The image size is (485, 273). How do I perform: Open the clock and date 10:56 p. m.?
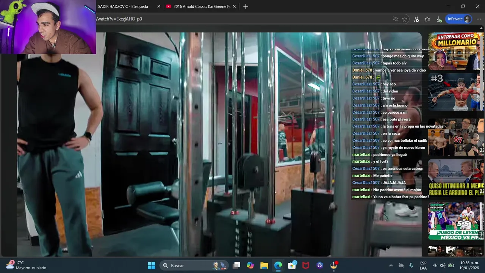[469, 265]
